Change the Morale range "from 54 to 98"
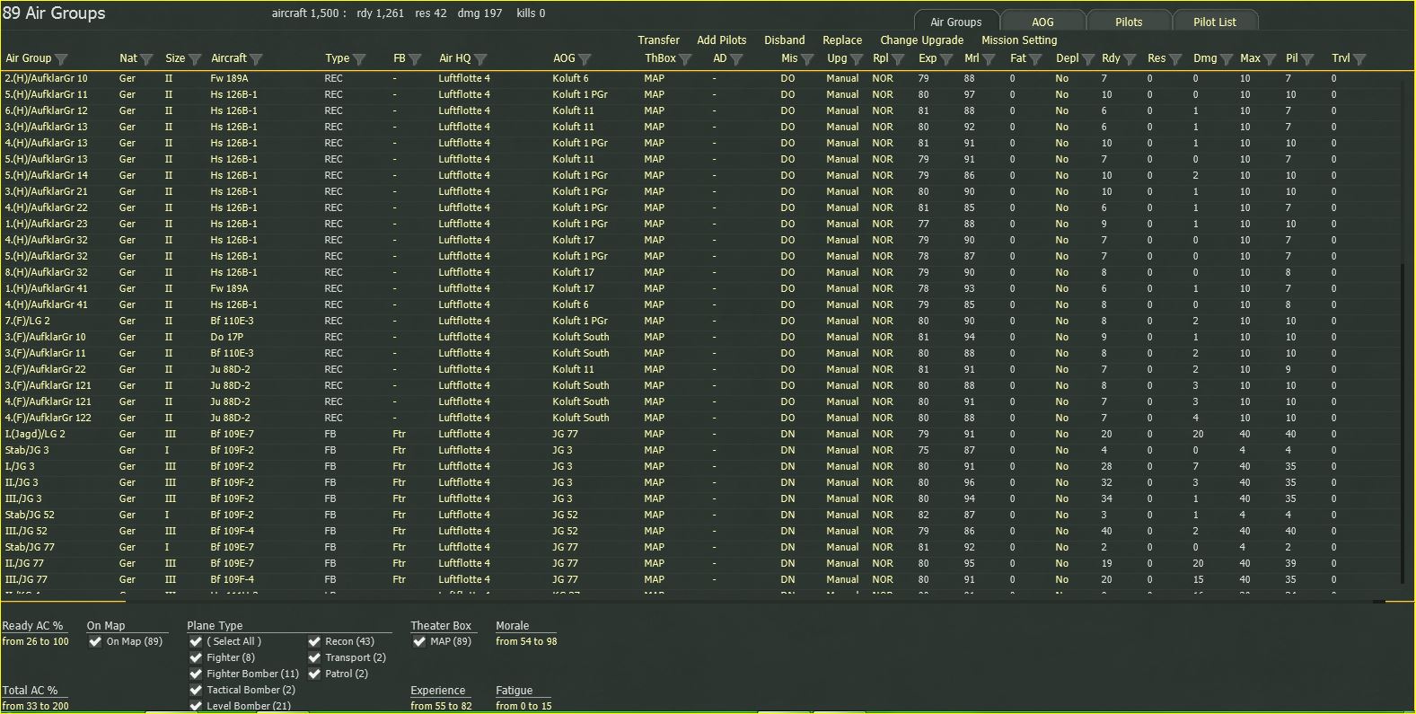Image resolution: width=1416 pixels, height=714 pixels. tap(526, 641)
